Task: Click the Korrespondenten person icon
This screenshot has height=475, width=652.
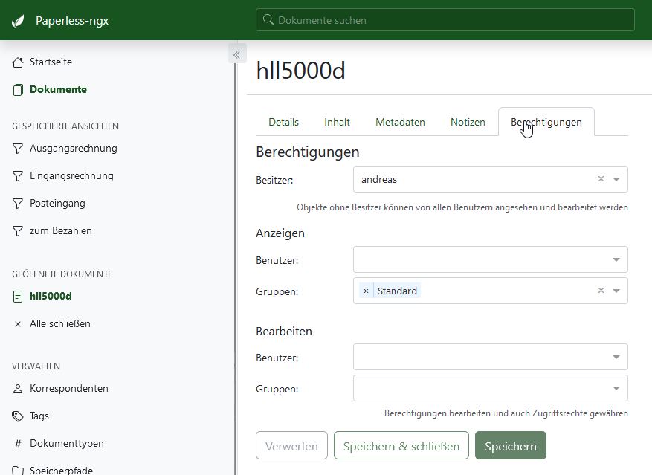Action: [18, 389]
